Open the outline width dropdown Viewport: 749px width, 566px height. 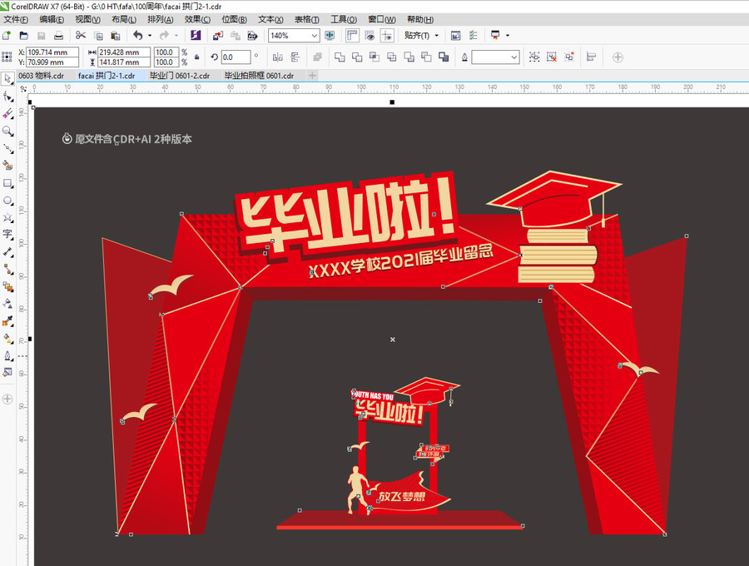click(495, 57)
